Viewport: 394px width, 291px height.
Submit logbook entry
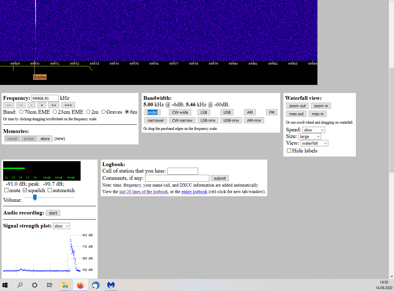[x=220, y=178]
